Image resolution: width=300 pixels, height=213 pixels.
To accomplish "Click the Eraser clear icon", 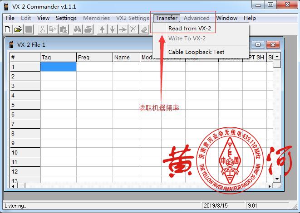I will 144,29.
